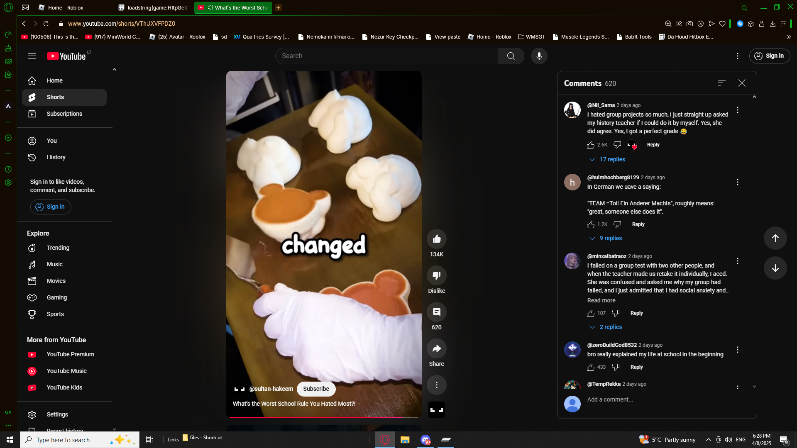Expand 2 replies under @minxalbatraoz comment
The image size is (797, 448).
coord(610,327)
